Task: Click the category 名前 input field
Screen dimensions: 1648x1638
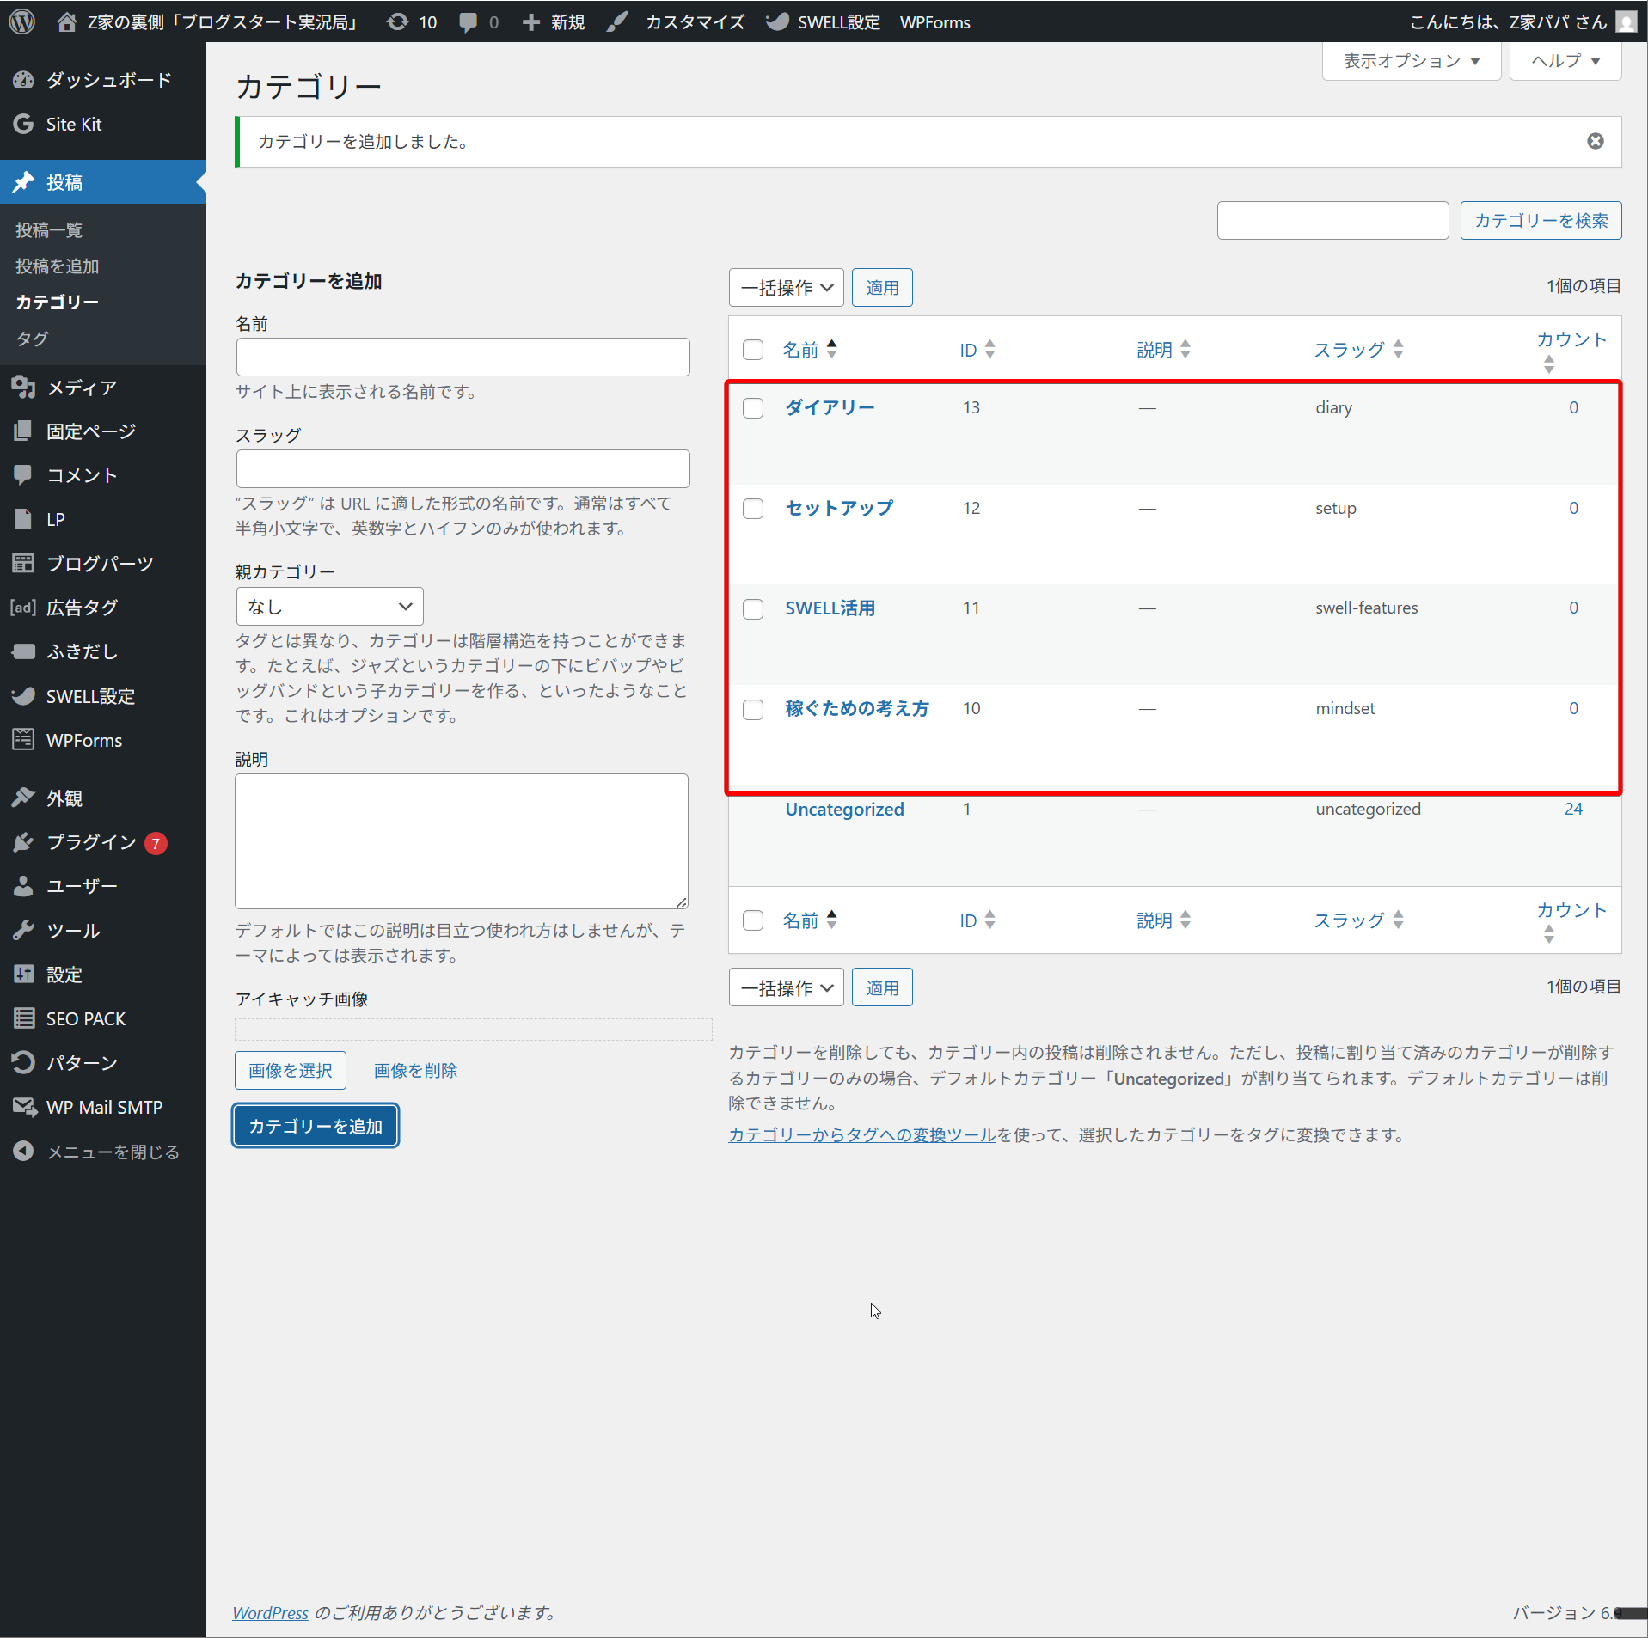Action: click(x=463, y=358)
